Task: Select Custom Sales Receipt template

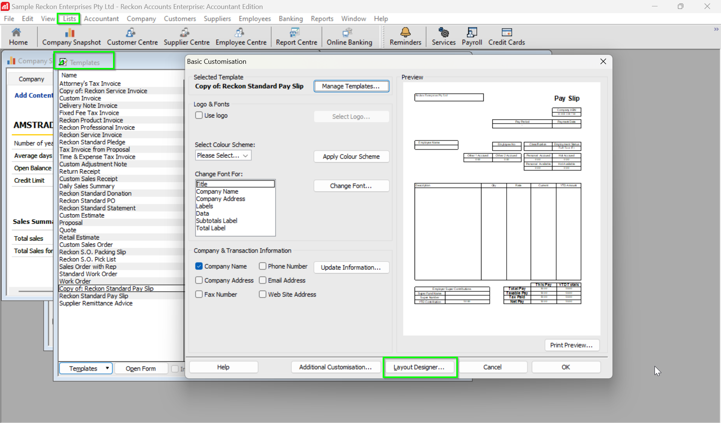Action: 121,179
